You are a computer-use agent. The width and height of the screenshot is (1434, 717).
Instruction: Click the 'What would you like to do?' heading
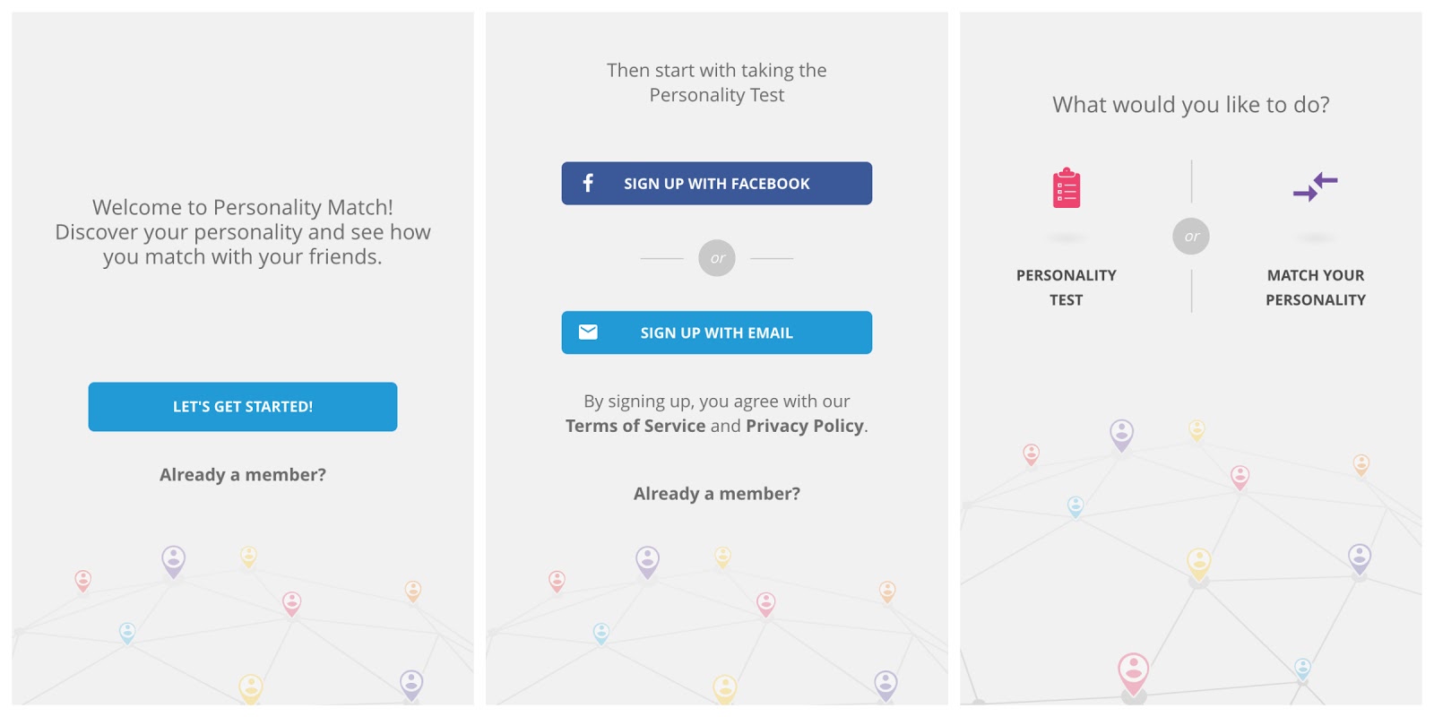[x=1190, y=105]
